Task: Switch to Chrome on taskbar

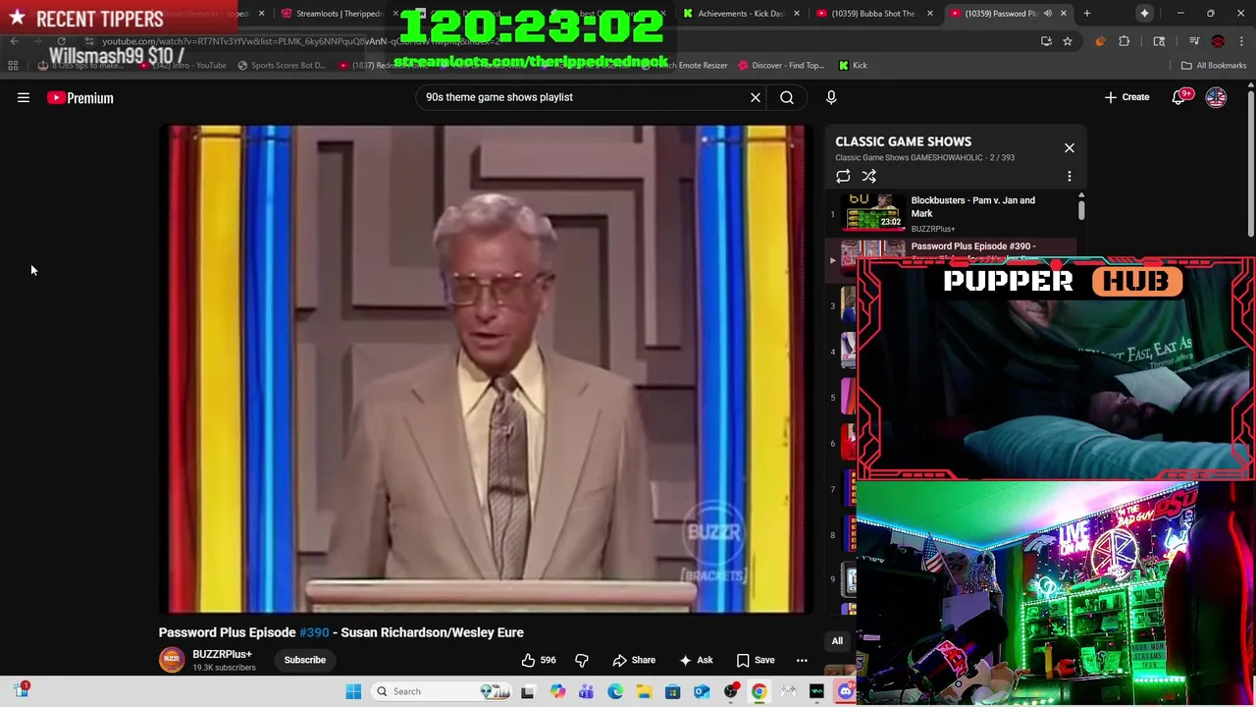Action: coord(759,691)
